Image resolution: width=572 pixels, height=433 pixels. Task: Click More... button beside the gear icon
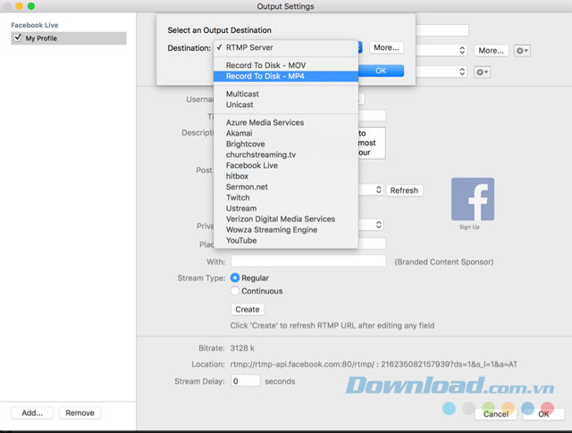coord(492,51)
